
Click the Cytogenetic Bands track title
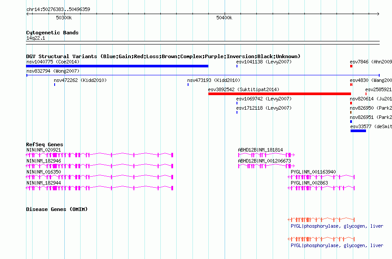point(52,33)
